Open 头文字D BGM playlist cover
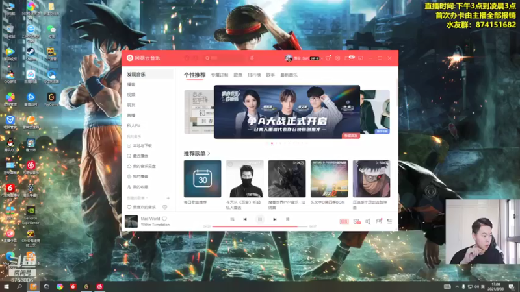Screen dimensions: 520x292 (x=329, y=178)
